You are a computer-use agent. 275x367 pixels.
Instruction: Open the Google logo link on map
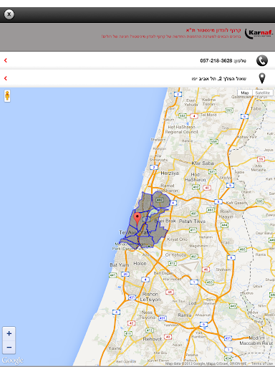click(x=12, y=360)
